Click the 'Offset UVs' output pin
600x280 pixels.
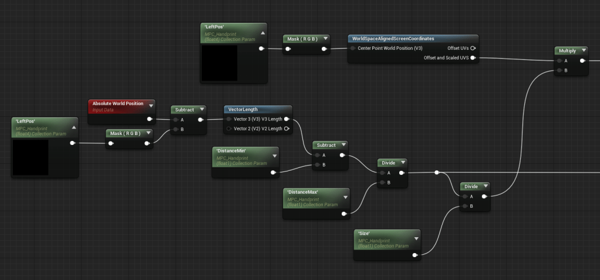coord(473,48)
